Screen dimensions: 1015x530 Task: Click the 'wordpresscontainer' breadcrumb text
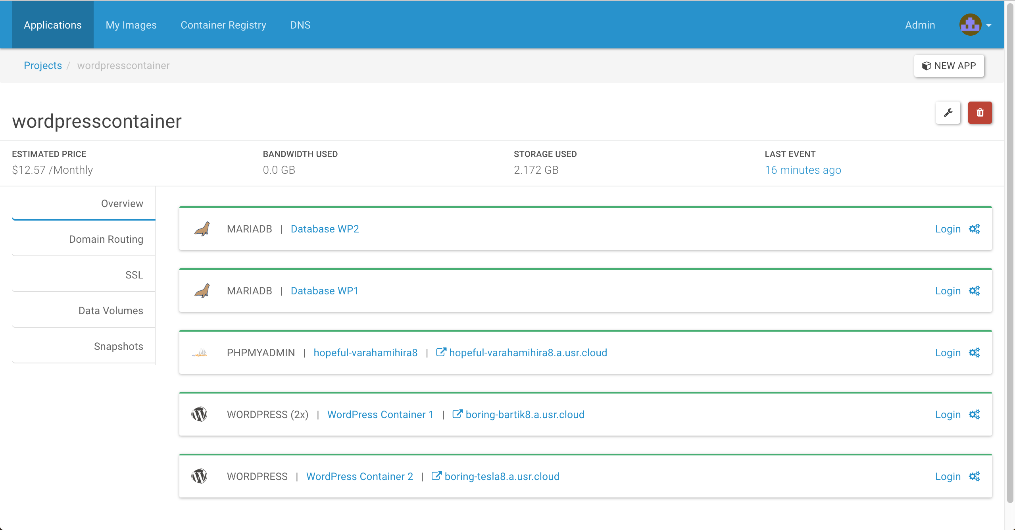(x=123, y=65)
